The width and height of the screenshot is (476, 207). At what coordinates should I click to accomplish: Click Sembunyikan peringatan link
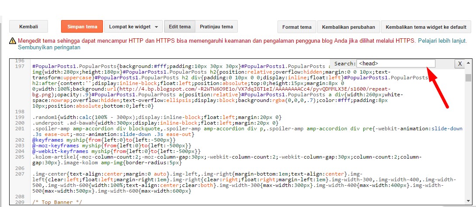click(x=49, y=47)
